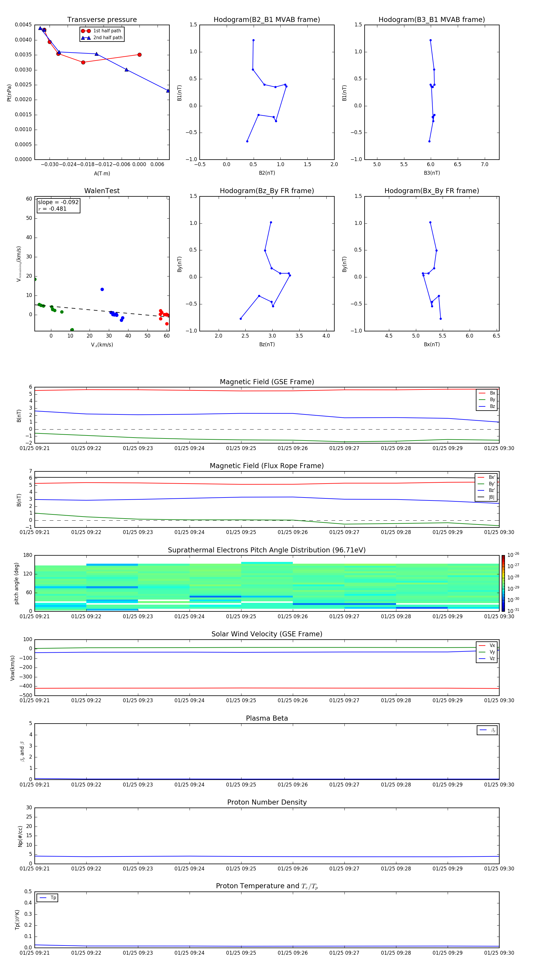This screenshot has height=979, width=534.
Task: Click the slope and r annotation box in WalenTest
Action: pyautogui.click(x=58, y=205)
